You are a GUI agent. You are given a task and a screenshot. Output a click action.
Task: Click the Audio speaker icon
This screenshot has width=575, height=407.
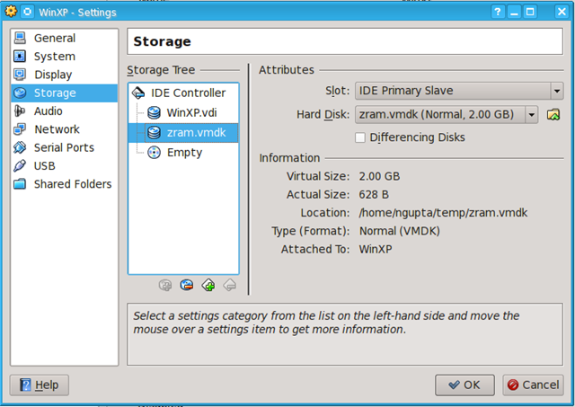[x=20, y=111]
